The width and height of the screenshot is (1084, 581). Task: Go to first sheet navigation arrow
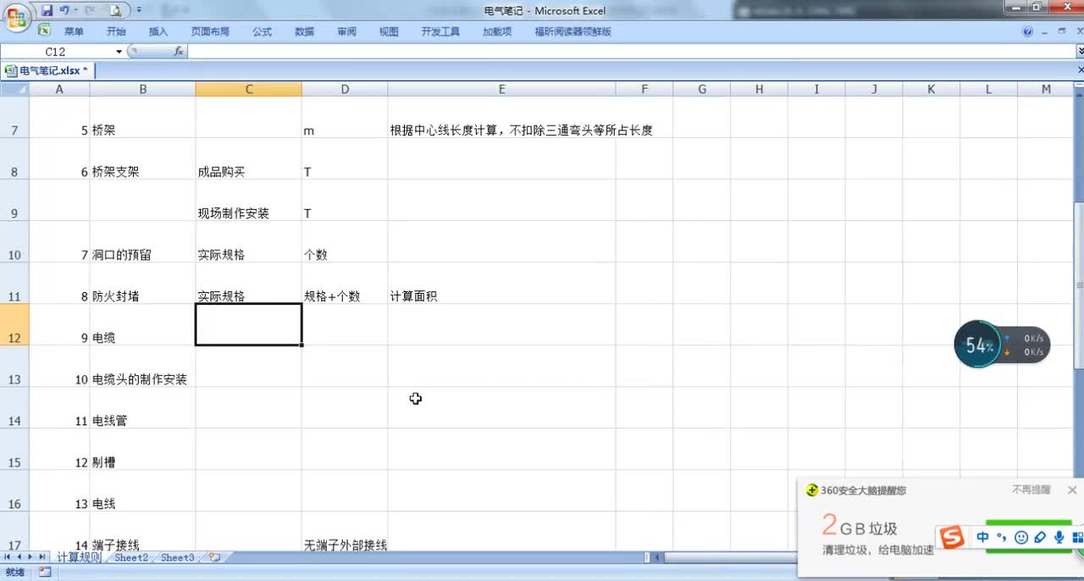(x=8, y=557)
